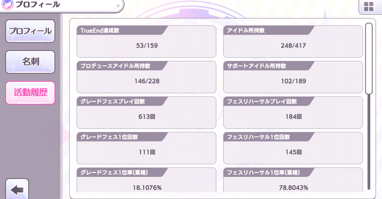Click the 53/159 TrueEnd value
The height and width of the screenshot is (199, 382).
tap(146, 46)
